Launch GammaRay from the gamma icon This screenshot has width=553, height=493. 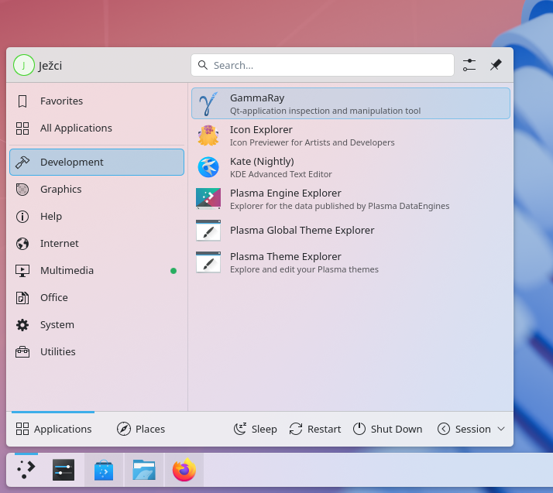click(x=208, y=104)
